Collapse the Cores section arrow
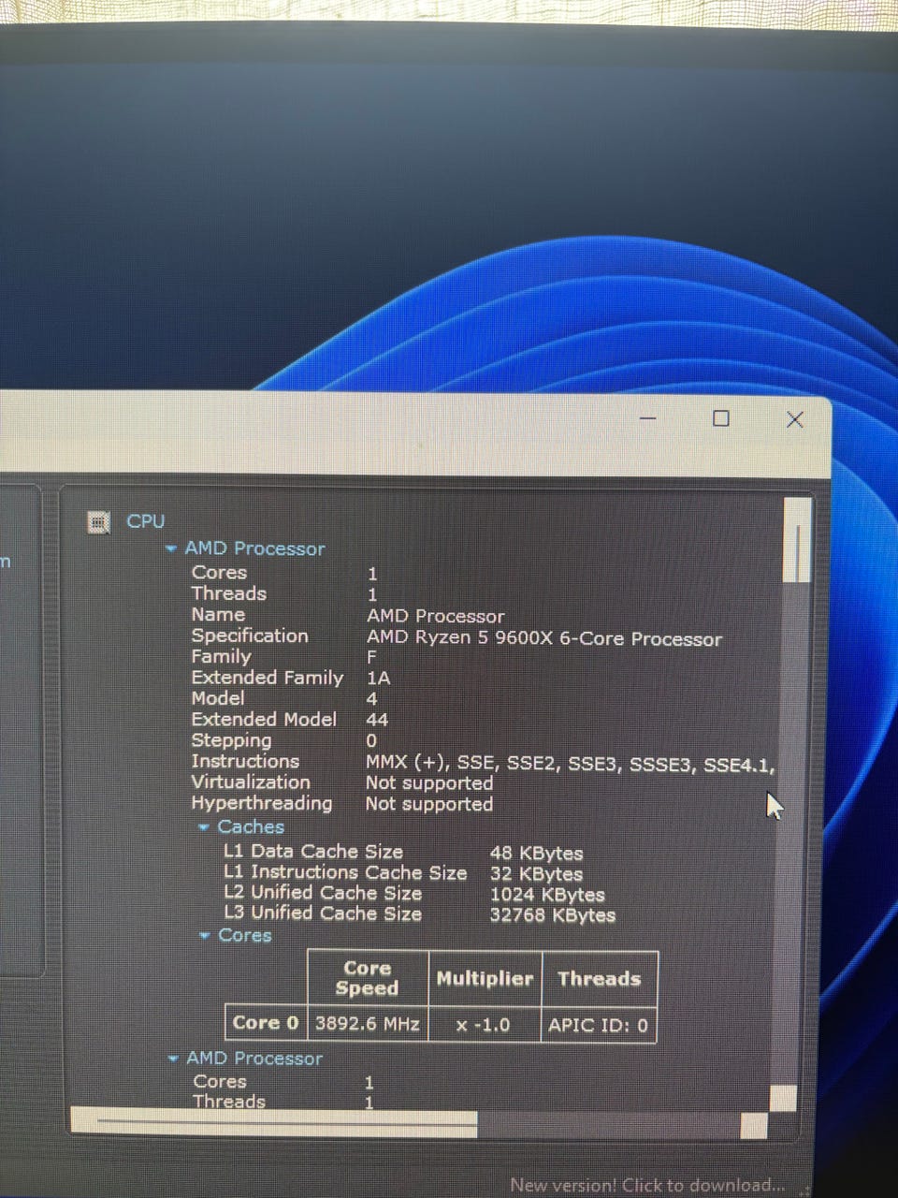This screenshot has height=1198, width=898. (204, 935)
